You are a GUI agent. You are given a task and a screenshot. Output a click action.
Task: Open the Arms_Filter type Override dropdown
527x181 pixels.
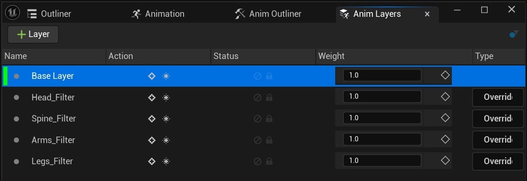[x=498, y=140]
